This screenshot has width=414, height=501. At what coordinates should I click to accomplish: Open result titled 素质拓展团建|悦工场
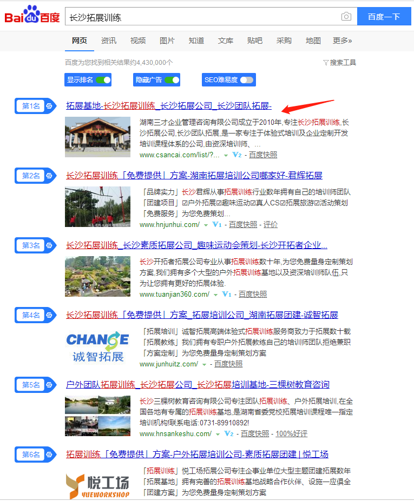[197, 455]
